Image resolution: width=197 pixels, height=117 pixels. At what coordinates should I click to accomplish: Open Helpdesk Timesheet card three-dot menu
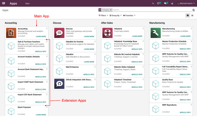[x=143, y=79]
